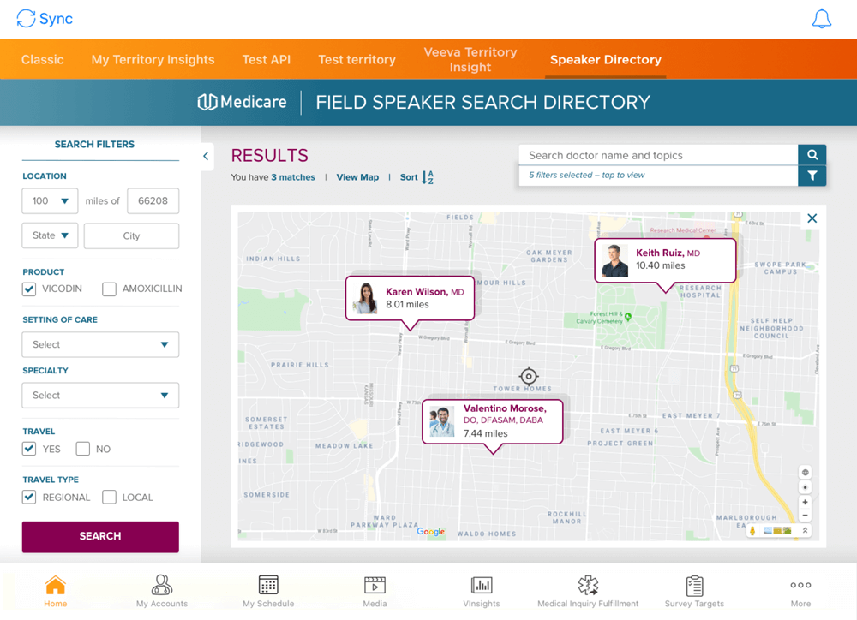Open notifications via the bell icon

[822, 19]
